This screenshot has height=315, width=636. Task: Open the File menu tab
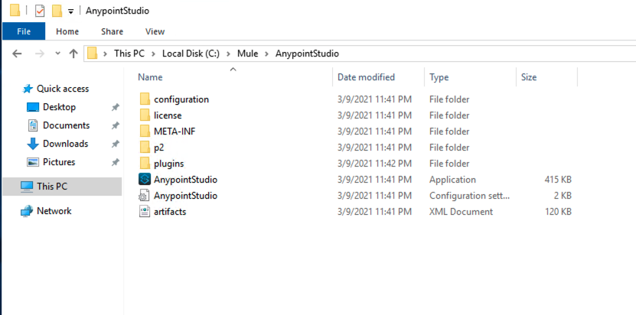tap(24, 31)
